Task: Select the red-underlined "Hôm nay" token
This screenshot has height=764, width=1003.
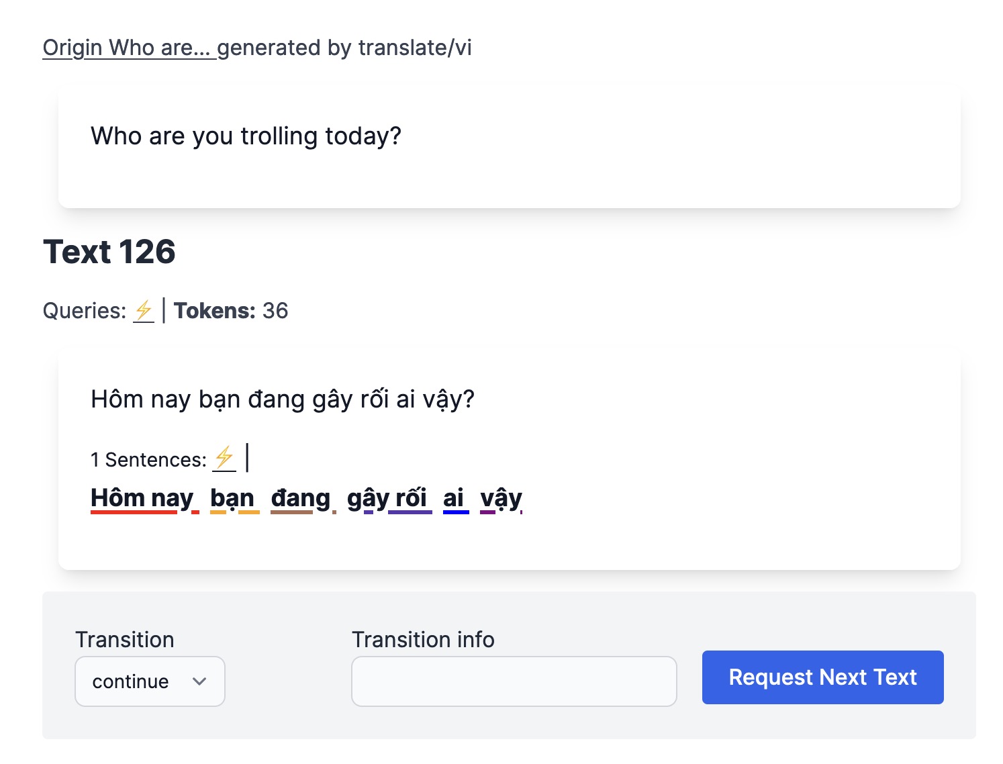Action: [142, 499]
